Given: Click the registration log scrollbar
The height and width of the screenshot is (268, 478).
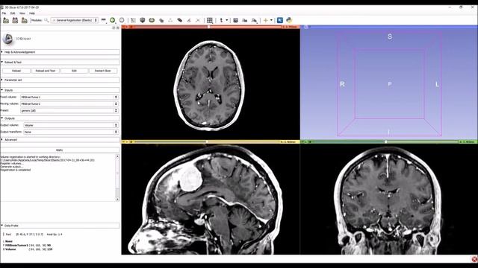Looking at the screenshot, I should [117, 178].
